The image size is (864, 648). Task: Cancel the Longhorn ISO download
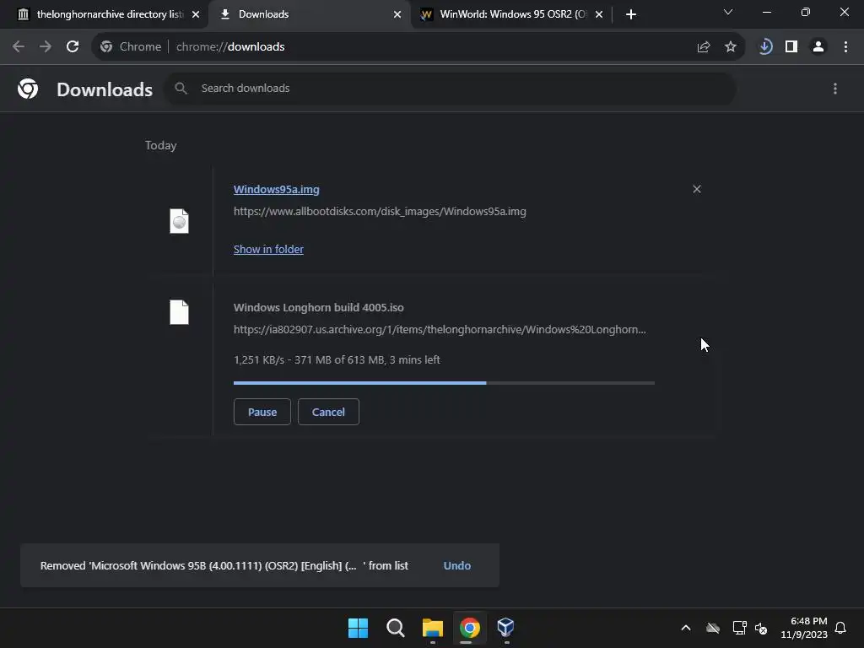click(328, 412)
